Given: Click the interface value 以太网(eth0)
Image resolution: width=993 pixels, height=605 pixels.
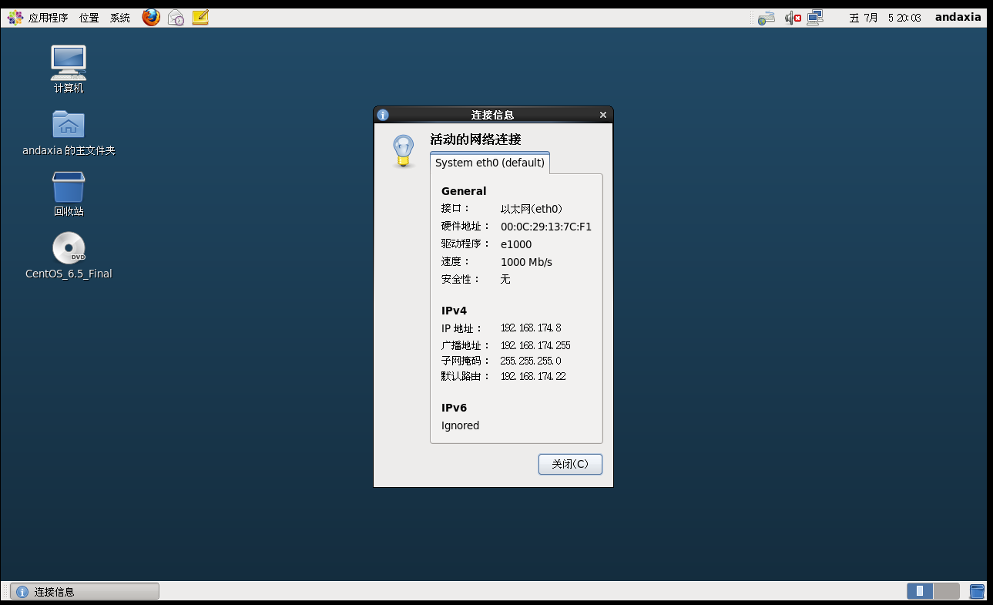Looking at the screenshot, I should [532, 209].
